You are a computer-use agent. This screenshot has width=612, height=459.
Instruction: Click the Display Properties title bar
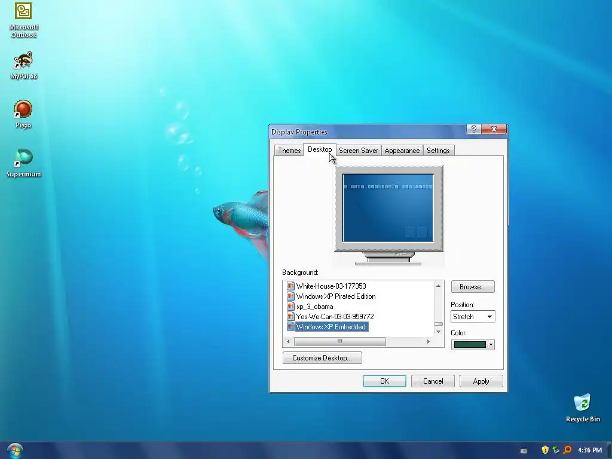tap(367, 131)
